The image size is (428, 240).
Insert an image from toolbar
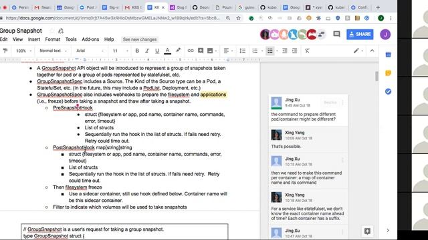210,51
